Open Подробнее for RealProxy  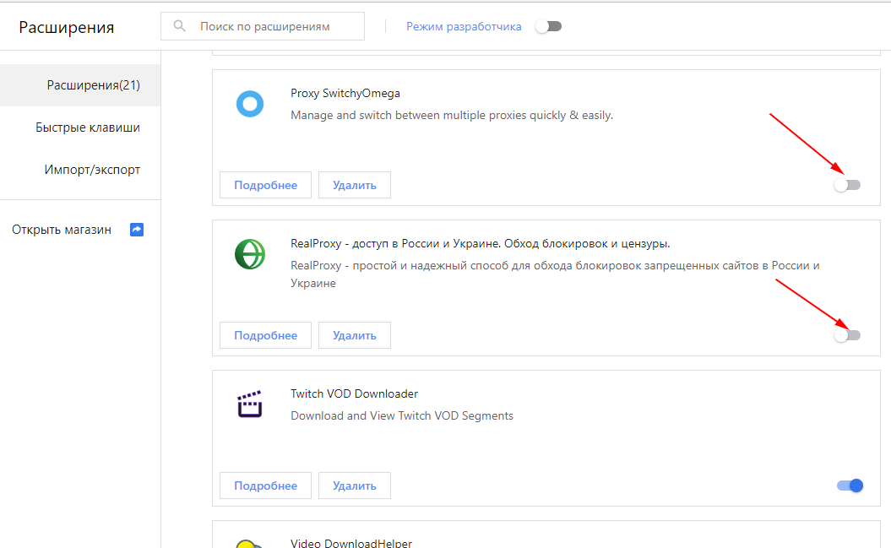[x=265, y=335]
